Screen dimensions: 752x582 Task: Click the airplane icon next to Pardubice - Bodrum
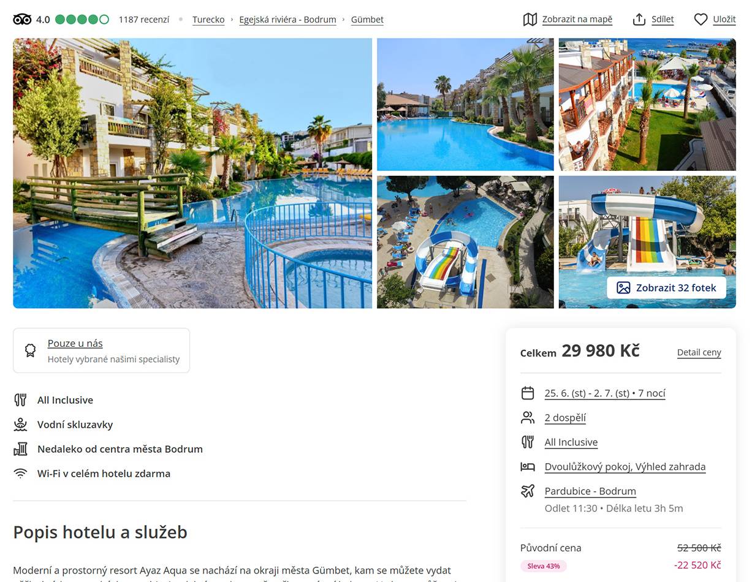coord(528,491)
